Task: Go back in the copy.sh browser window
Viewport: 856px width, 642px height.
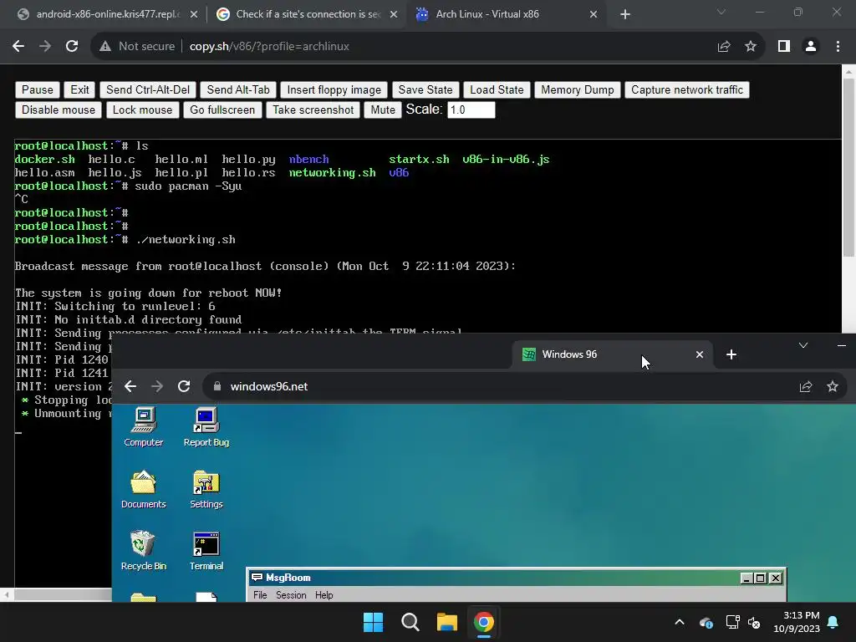Action: click(x=18, y=47)
